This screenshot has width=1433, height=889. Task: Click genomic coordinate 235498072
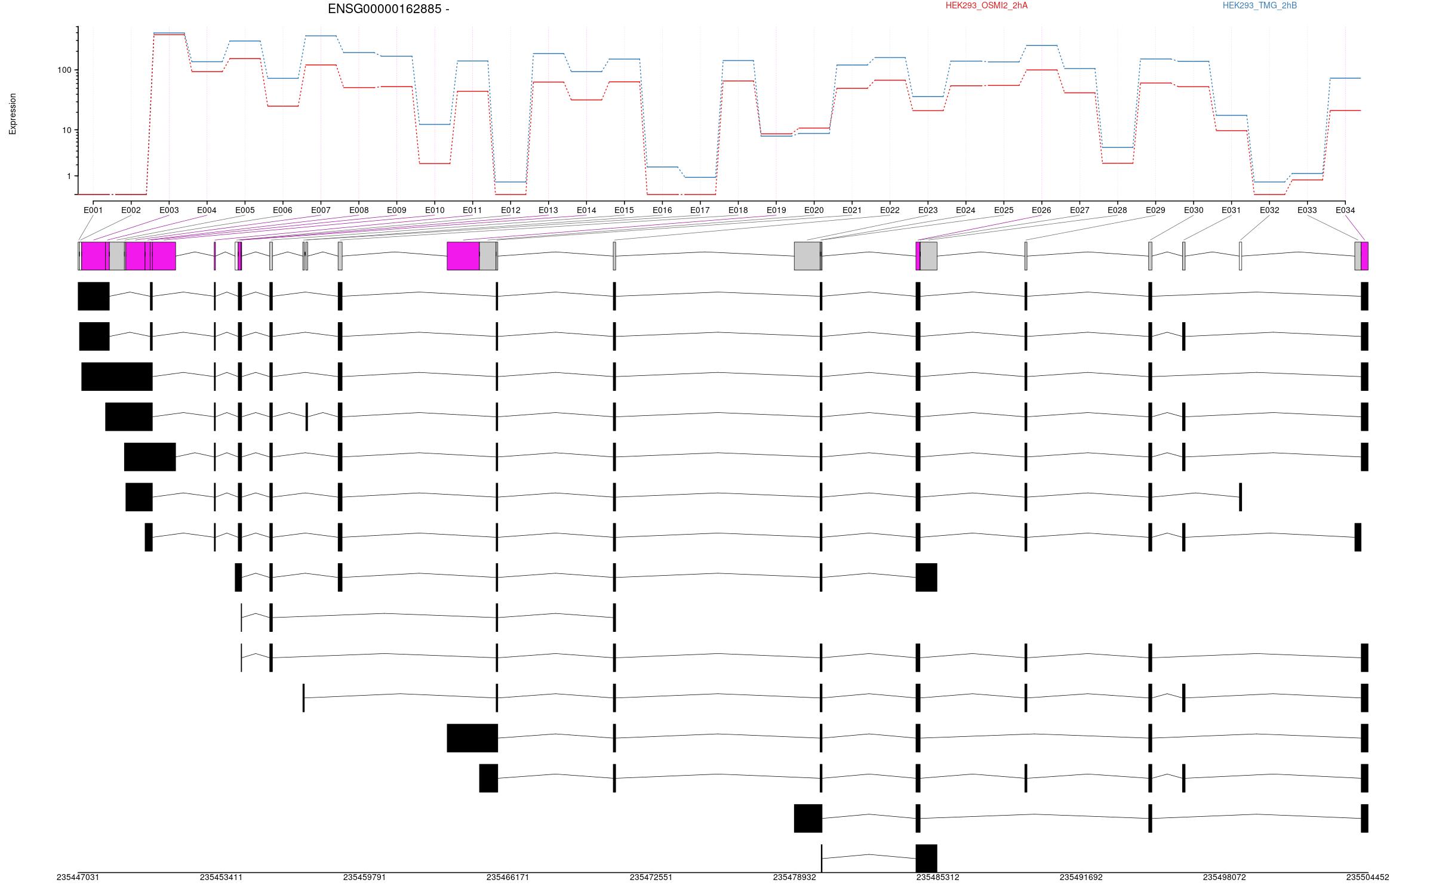coord(1225,877)
